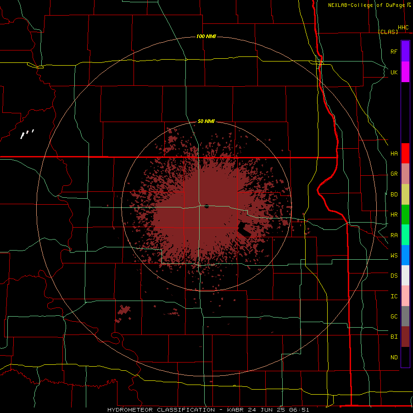Image resolution: width=413 pixels, height=413 pixels.
Task: Click the GR salmon legend swatch
Action: click(405, 174)
